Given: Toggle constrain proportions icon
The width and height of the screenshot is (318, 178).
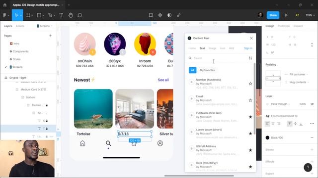Looking at the screenshot, I should tap(312, 45).
